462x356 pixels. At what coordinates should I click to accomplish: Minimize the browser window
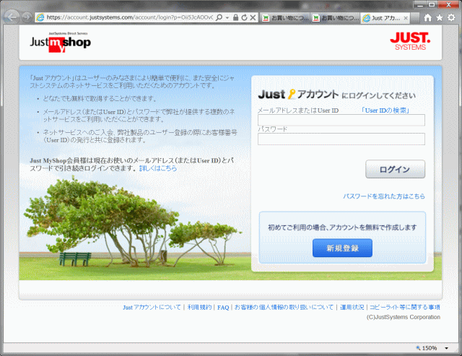tap(420, 4)
